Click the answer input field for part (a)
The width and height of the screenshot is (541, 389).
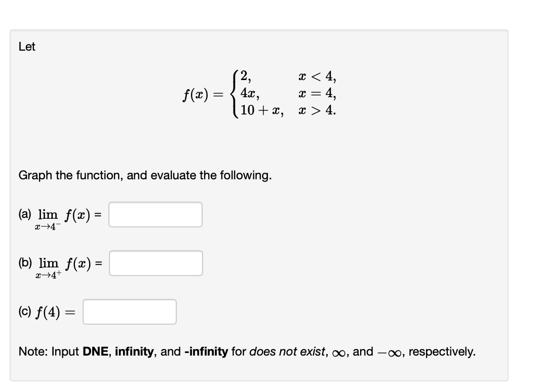[154, 215]
